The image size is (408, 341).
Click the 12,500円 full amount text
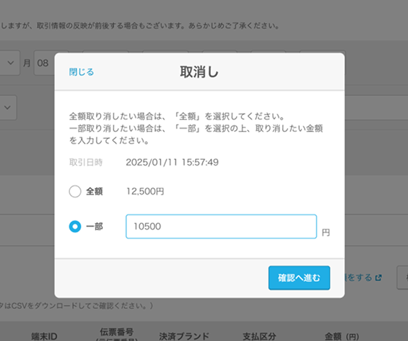(145, 192)
